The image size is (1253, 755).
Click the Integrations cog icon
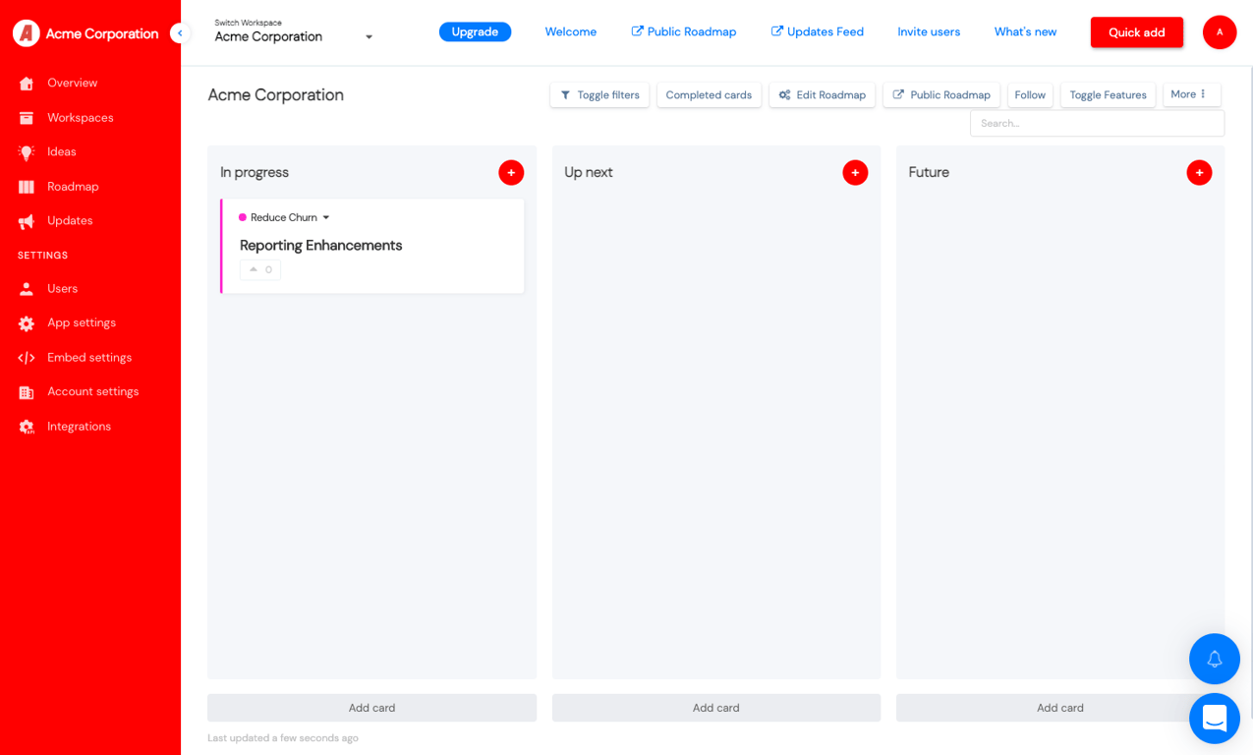(x=27, y=427)
